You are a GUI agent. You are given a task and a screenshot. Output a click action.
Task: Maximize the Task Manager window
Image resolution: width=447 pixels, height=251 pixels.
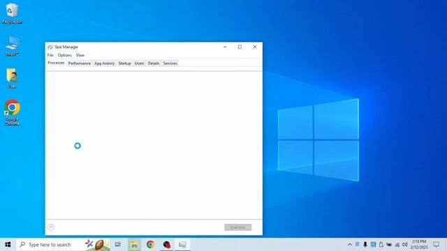click(x=240, y=47)
